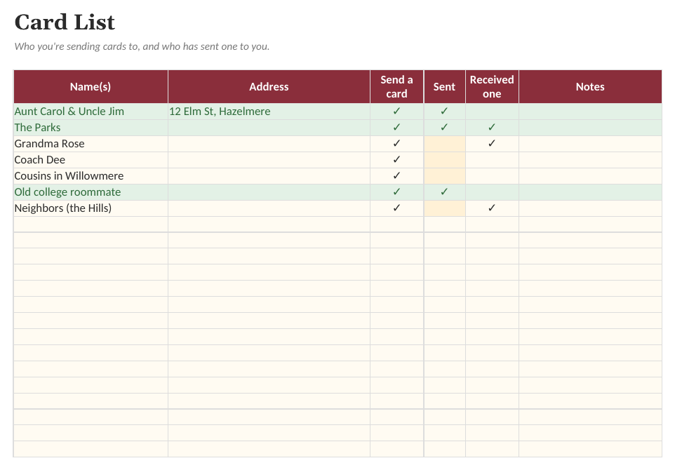This screenshot has height=470, width=675.
Task: Select the "Send a card" column header
Action: [x=396, y=87]
